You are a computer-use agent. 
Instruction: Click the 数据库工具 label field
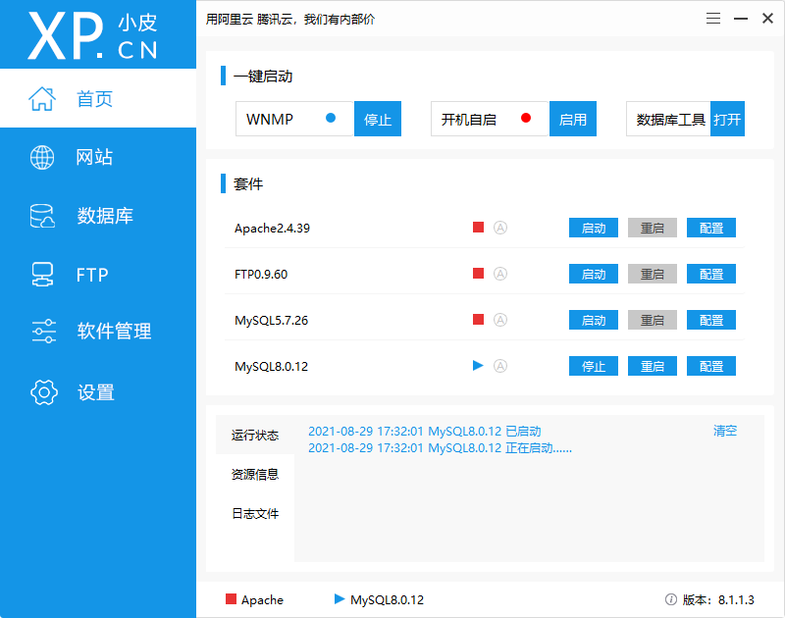[668, 119]
